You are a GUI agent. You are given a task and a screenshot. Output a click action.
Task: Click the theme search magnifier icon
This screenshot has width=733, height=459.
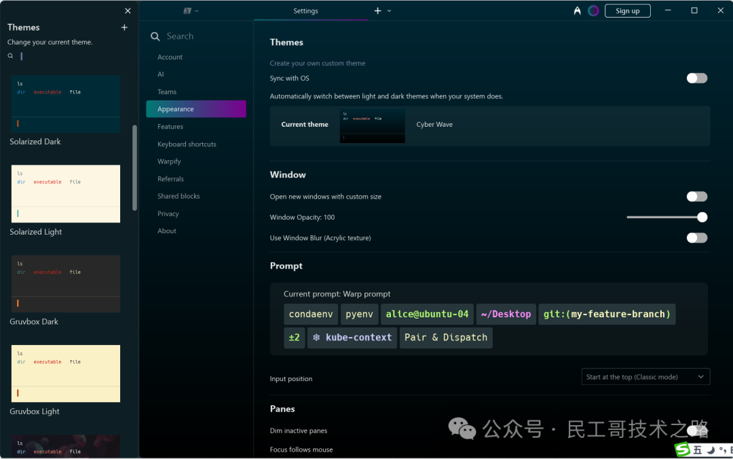[x=10, y=56]
